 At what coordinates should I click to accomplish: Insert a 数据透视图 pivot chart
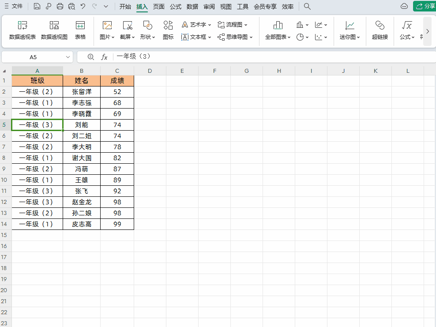tap(54, 30)
